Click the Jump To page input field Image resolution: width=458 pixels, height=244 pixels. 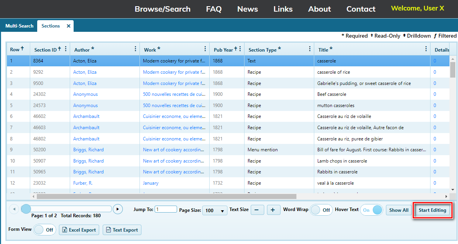pyautogui.click(x=165, y=209)
